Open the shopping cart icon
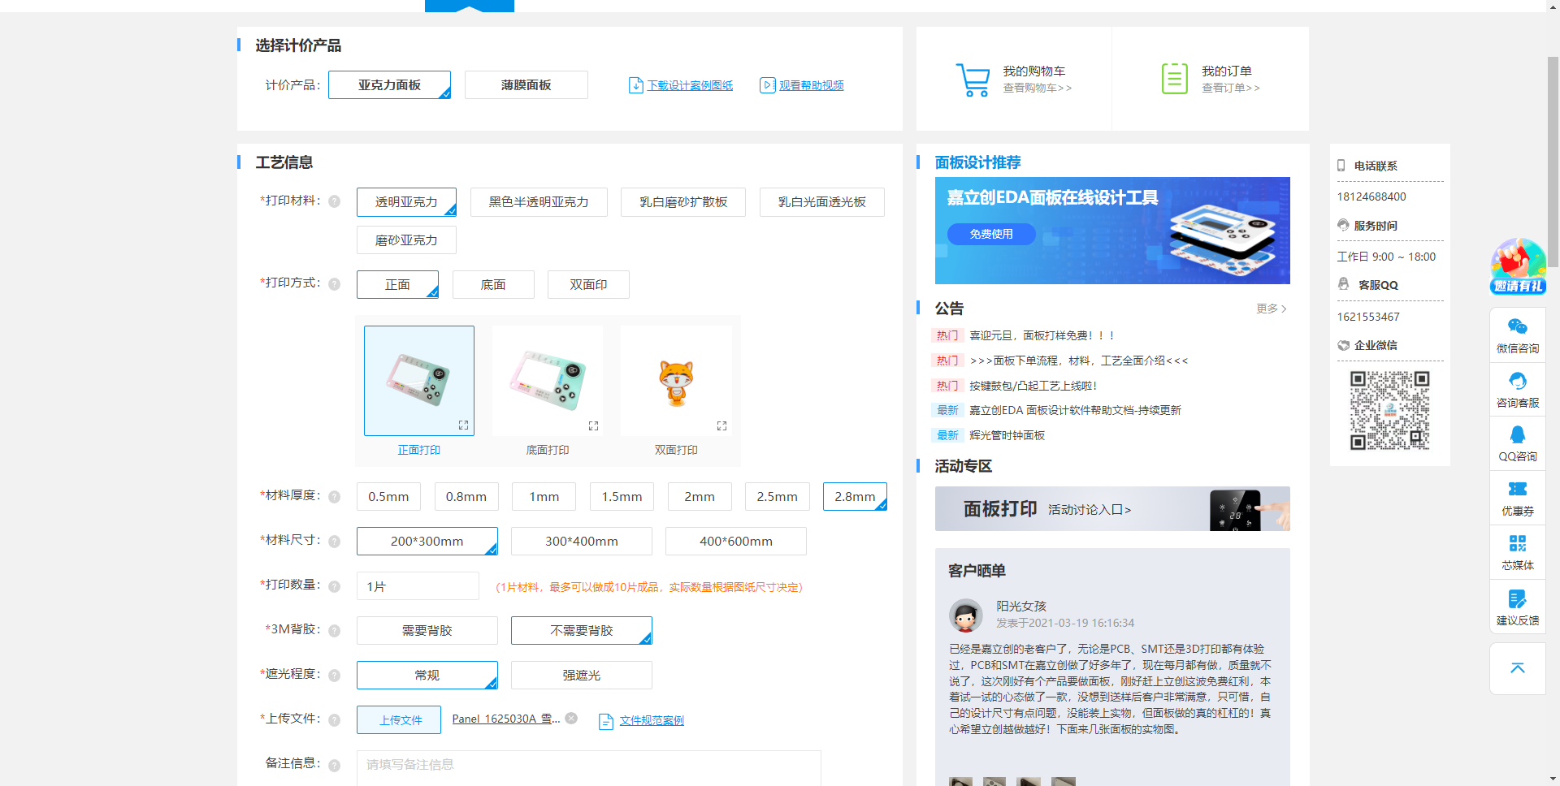The width and height of the screenshot is (1560, 786). 973,80
